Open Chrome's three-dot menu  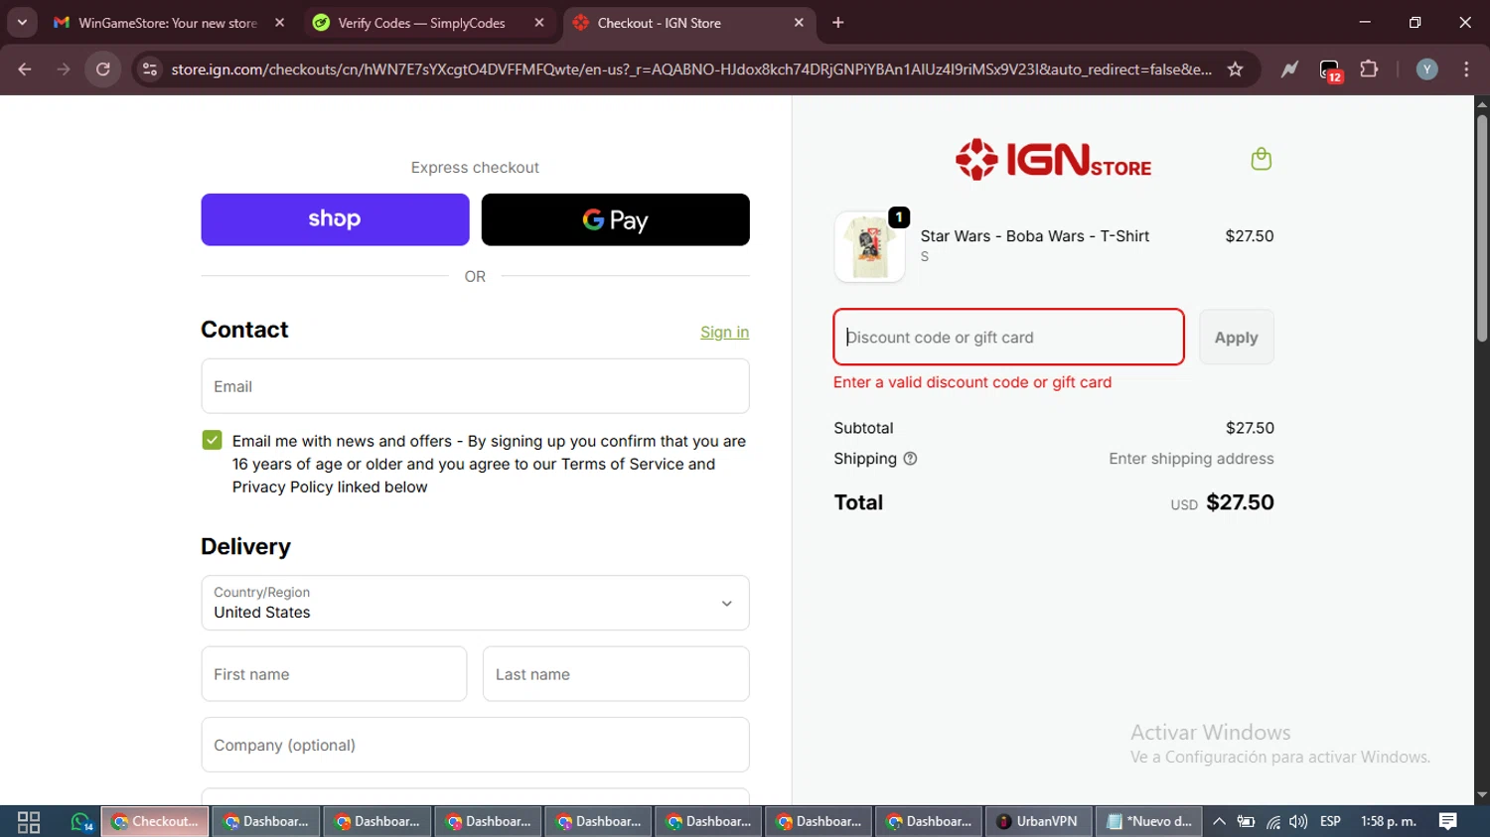coord(1466,70)
